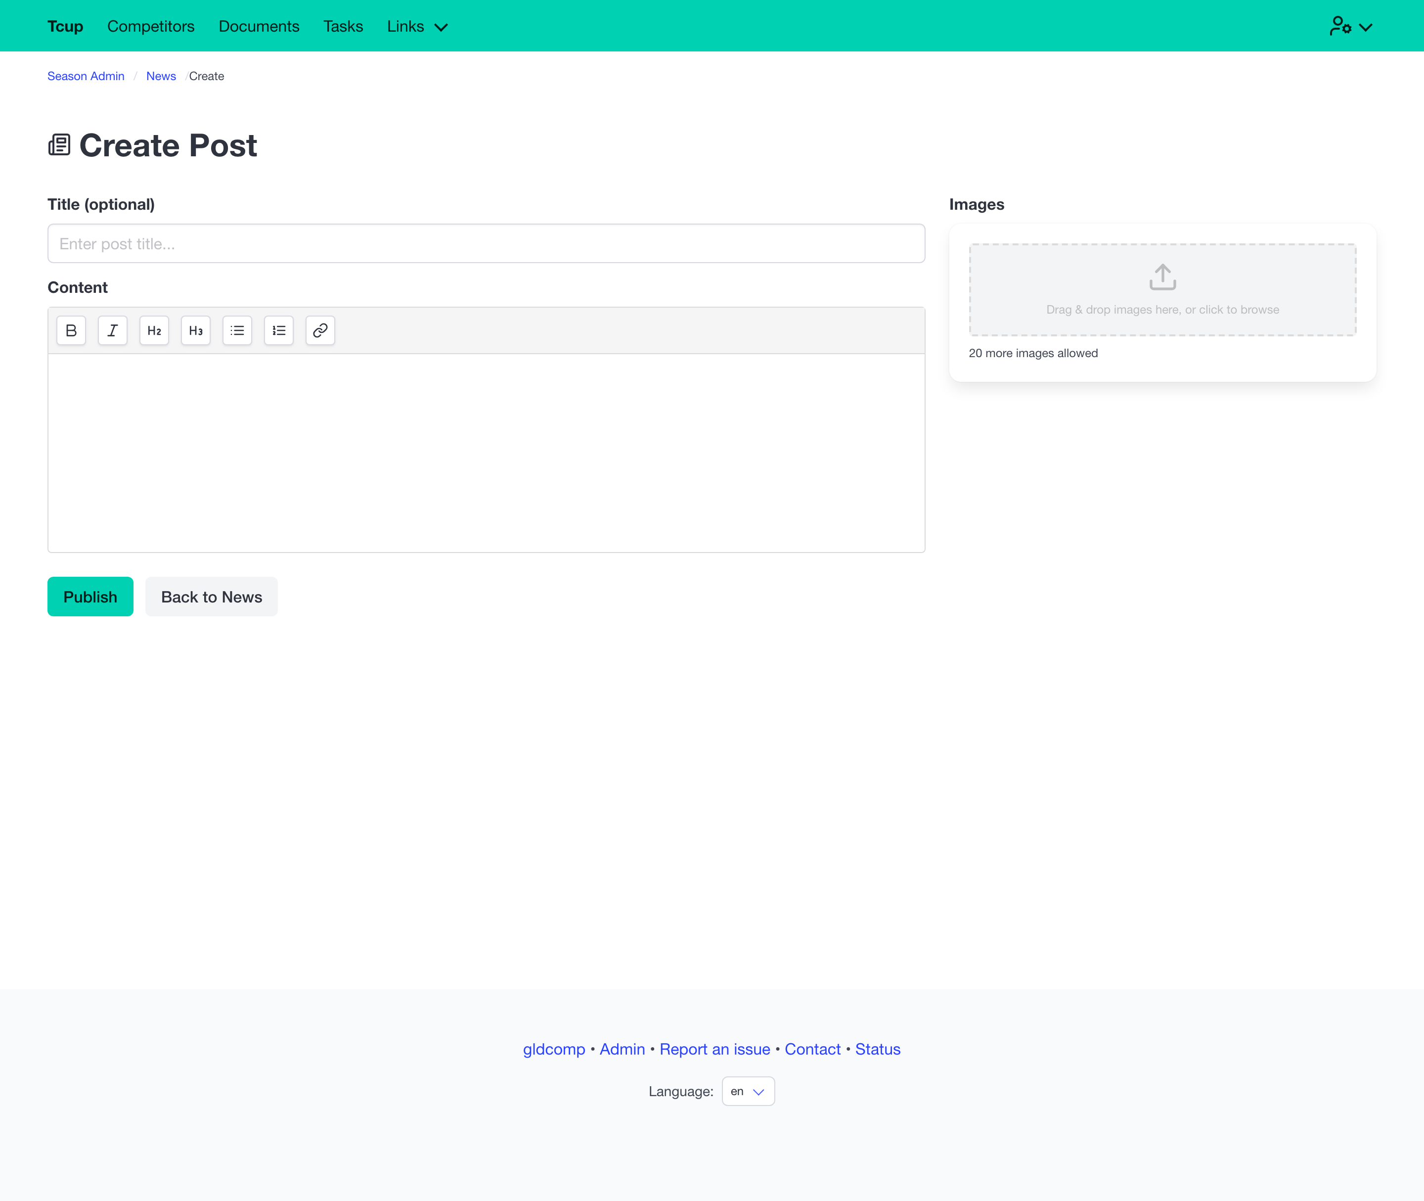Open the gldcomp footer link

[x=554, y=1049]
